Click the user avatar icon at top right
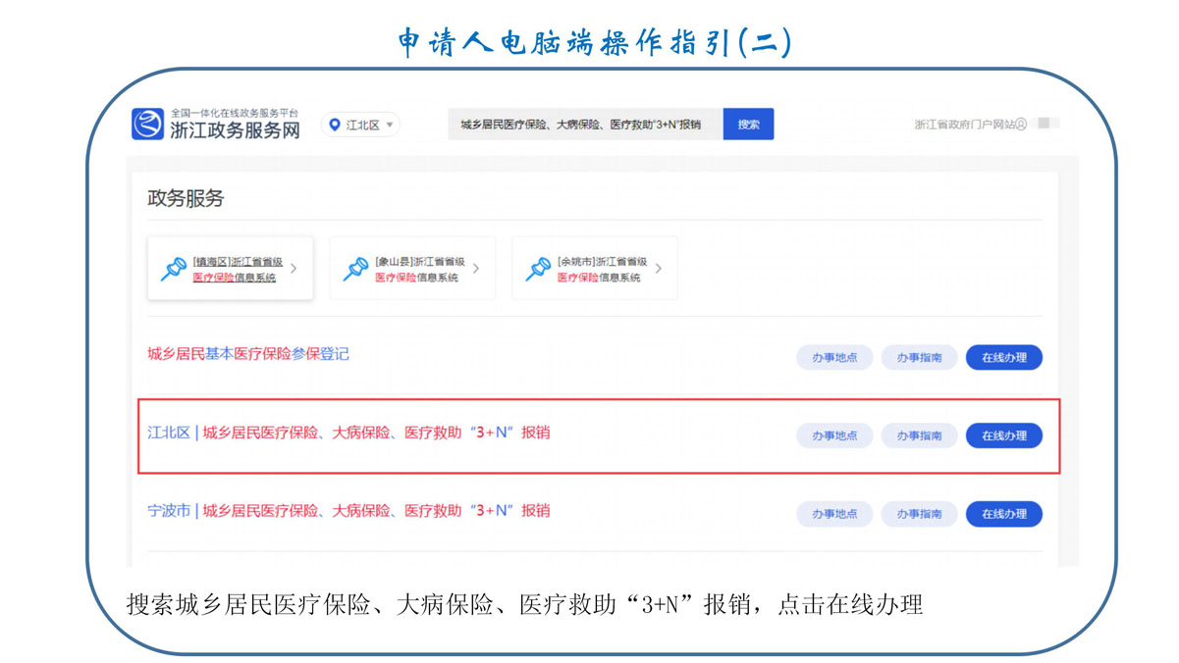The width and height of the screenshot is (1179, 663). click(1021, 125)
